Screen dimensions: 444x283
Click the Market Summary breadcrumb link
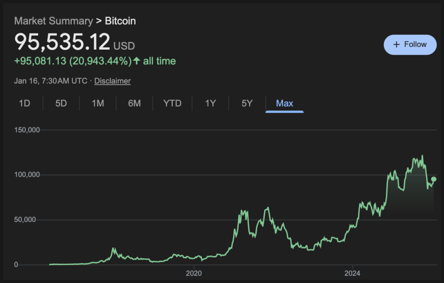tap(53, 21)
